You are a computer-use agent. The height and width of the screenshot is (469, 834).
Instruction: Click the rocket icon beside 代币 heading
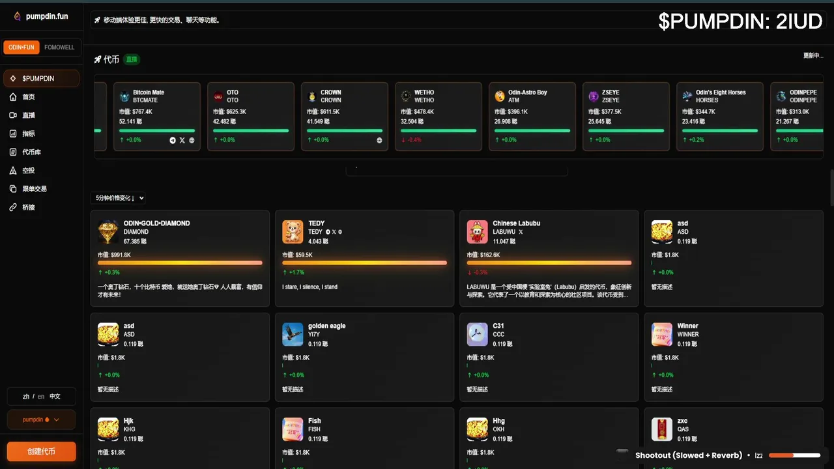pos(98,59)
